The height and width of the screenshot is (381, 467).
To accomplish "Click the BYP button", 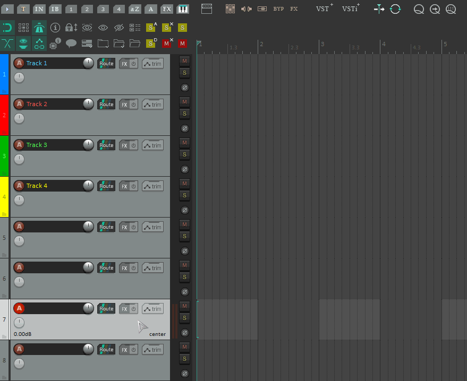I will pos(278,9).
